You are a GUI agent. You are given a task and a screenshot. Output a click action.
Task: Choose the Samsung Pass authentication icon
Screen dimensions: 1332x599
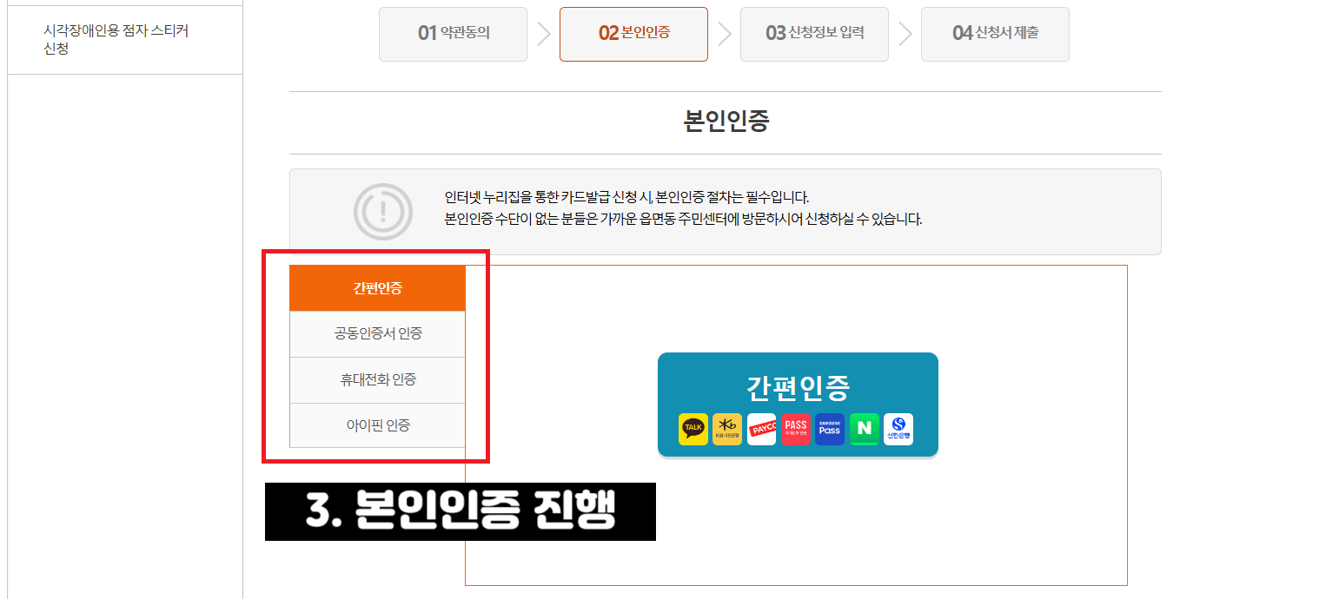[829, 429]
